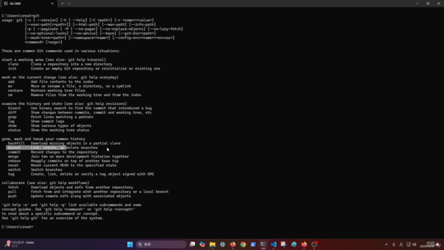Click the 'commit' command row
Screen dimensions: 444x250
53,152
